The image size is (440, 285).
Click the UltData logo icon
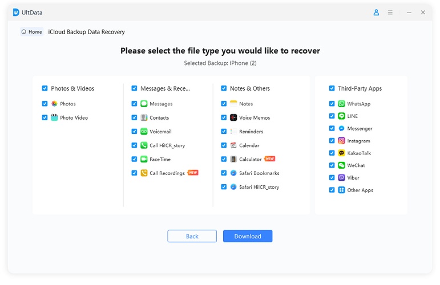click(16, 13)
